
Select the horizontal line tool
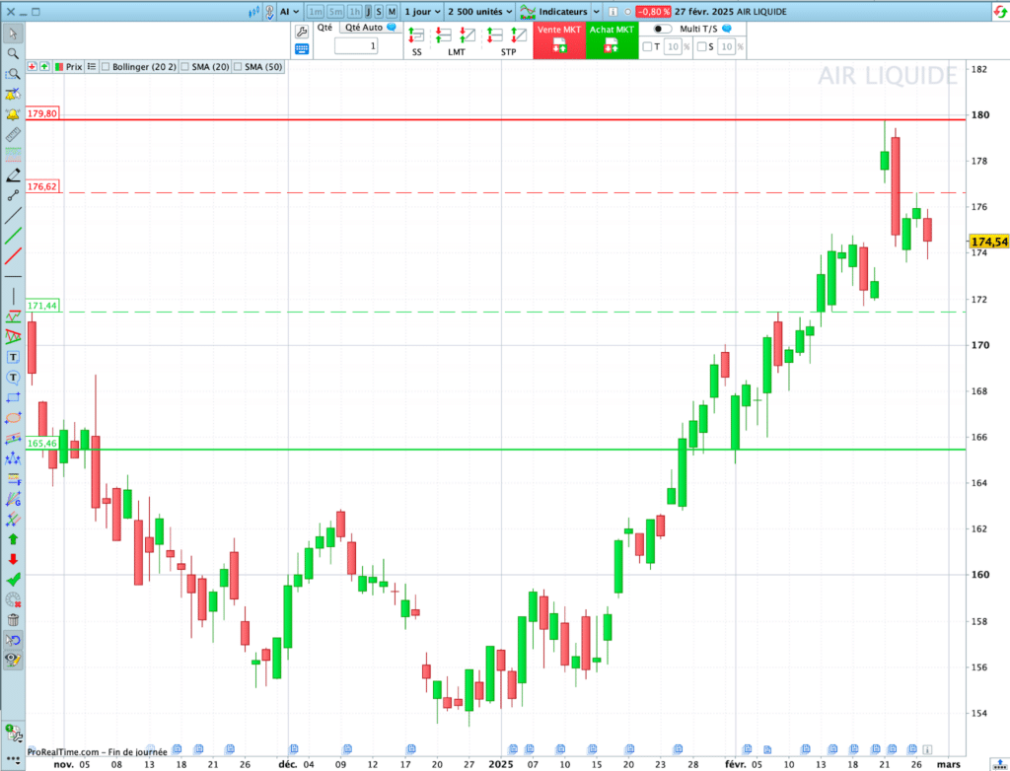pyautogui.click(x=13, y=276)
